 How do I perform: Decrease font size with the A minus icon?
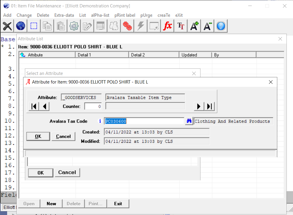click(207, 26)
